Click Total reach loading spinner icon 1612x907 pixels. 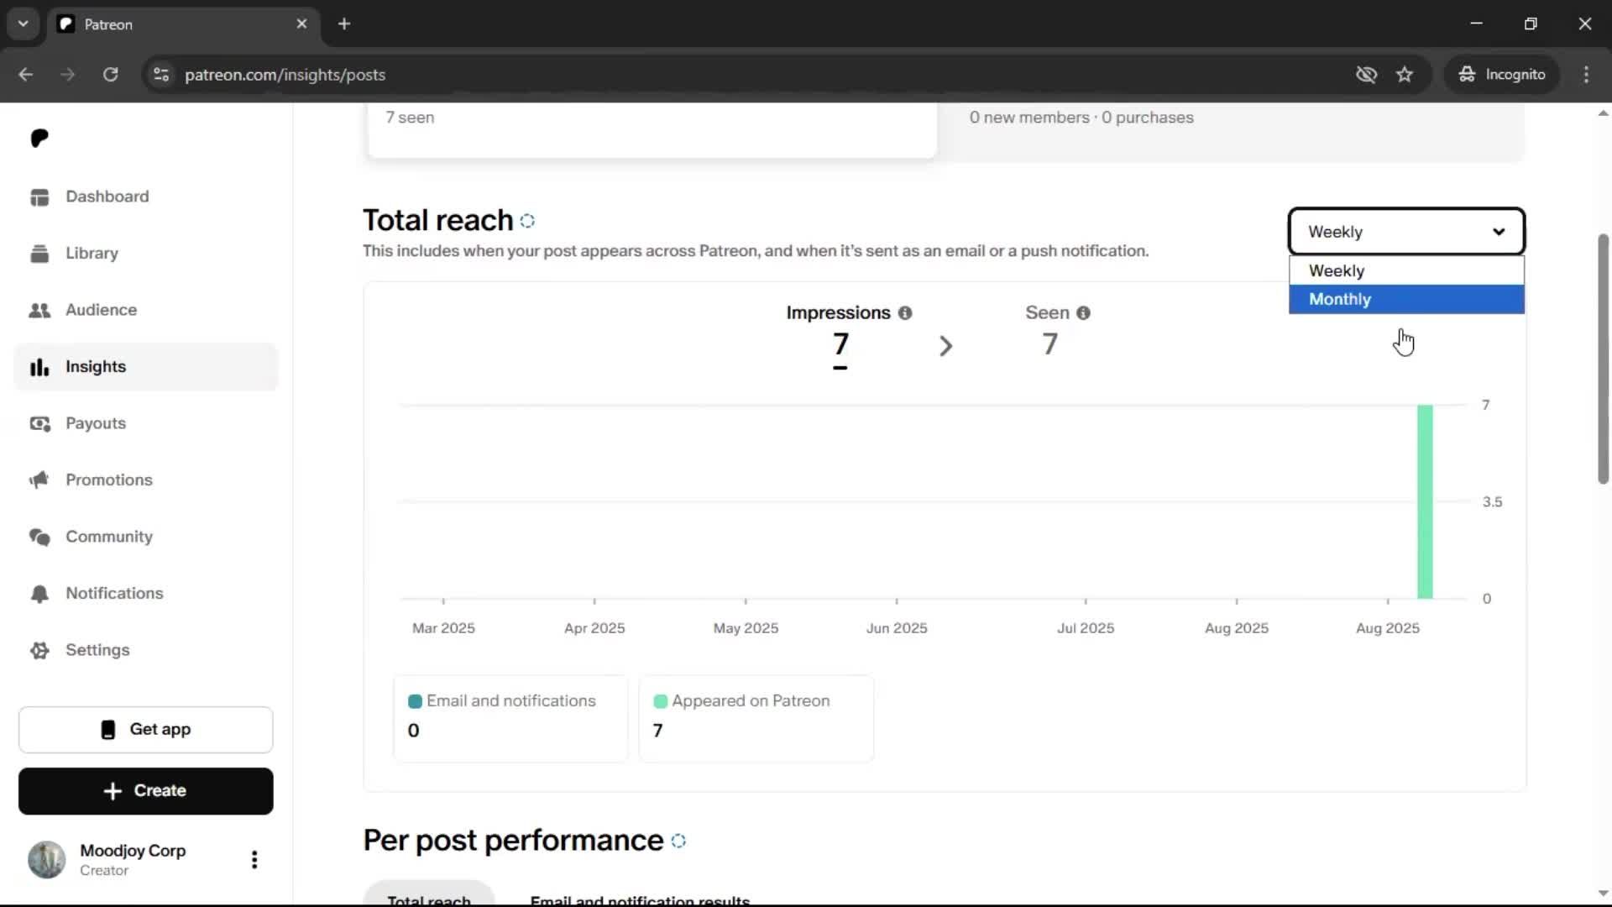(x=527, y=221)
